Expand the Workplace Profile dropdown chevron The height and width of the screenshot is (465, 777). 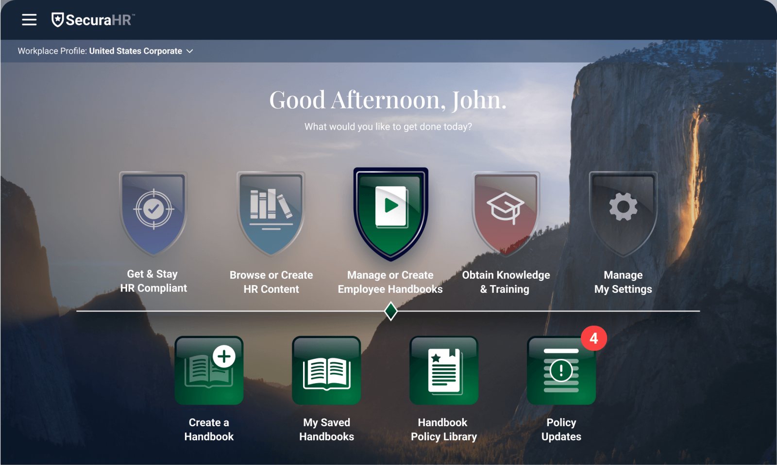pyautogui.click(x=190, y=51)
